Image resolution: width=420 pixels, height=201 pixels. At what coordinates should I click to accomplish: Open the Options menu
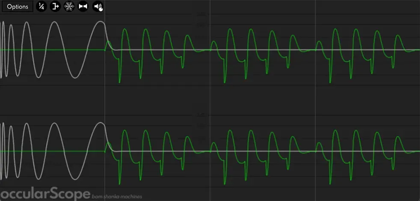click(x=18, y=6)
